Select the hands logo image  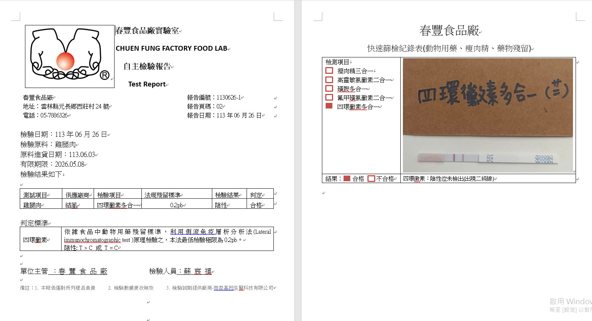point(70,57)
